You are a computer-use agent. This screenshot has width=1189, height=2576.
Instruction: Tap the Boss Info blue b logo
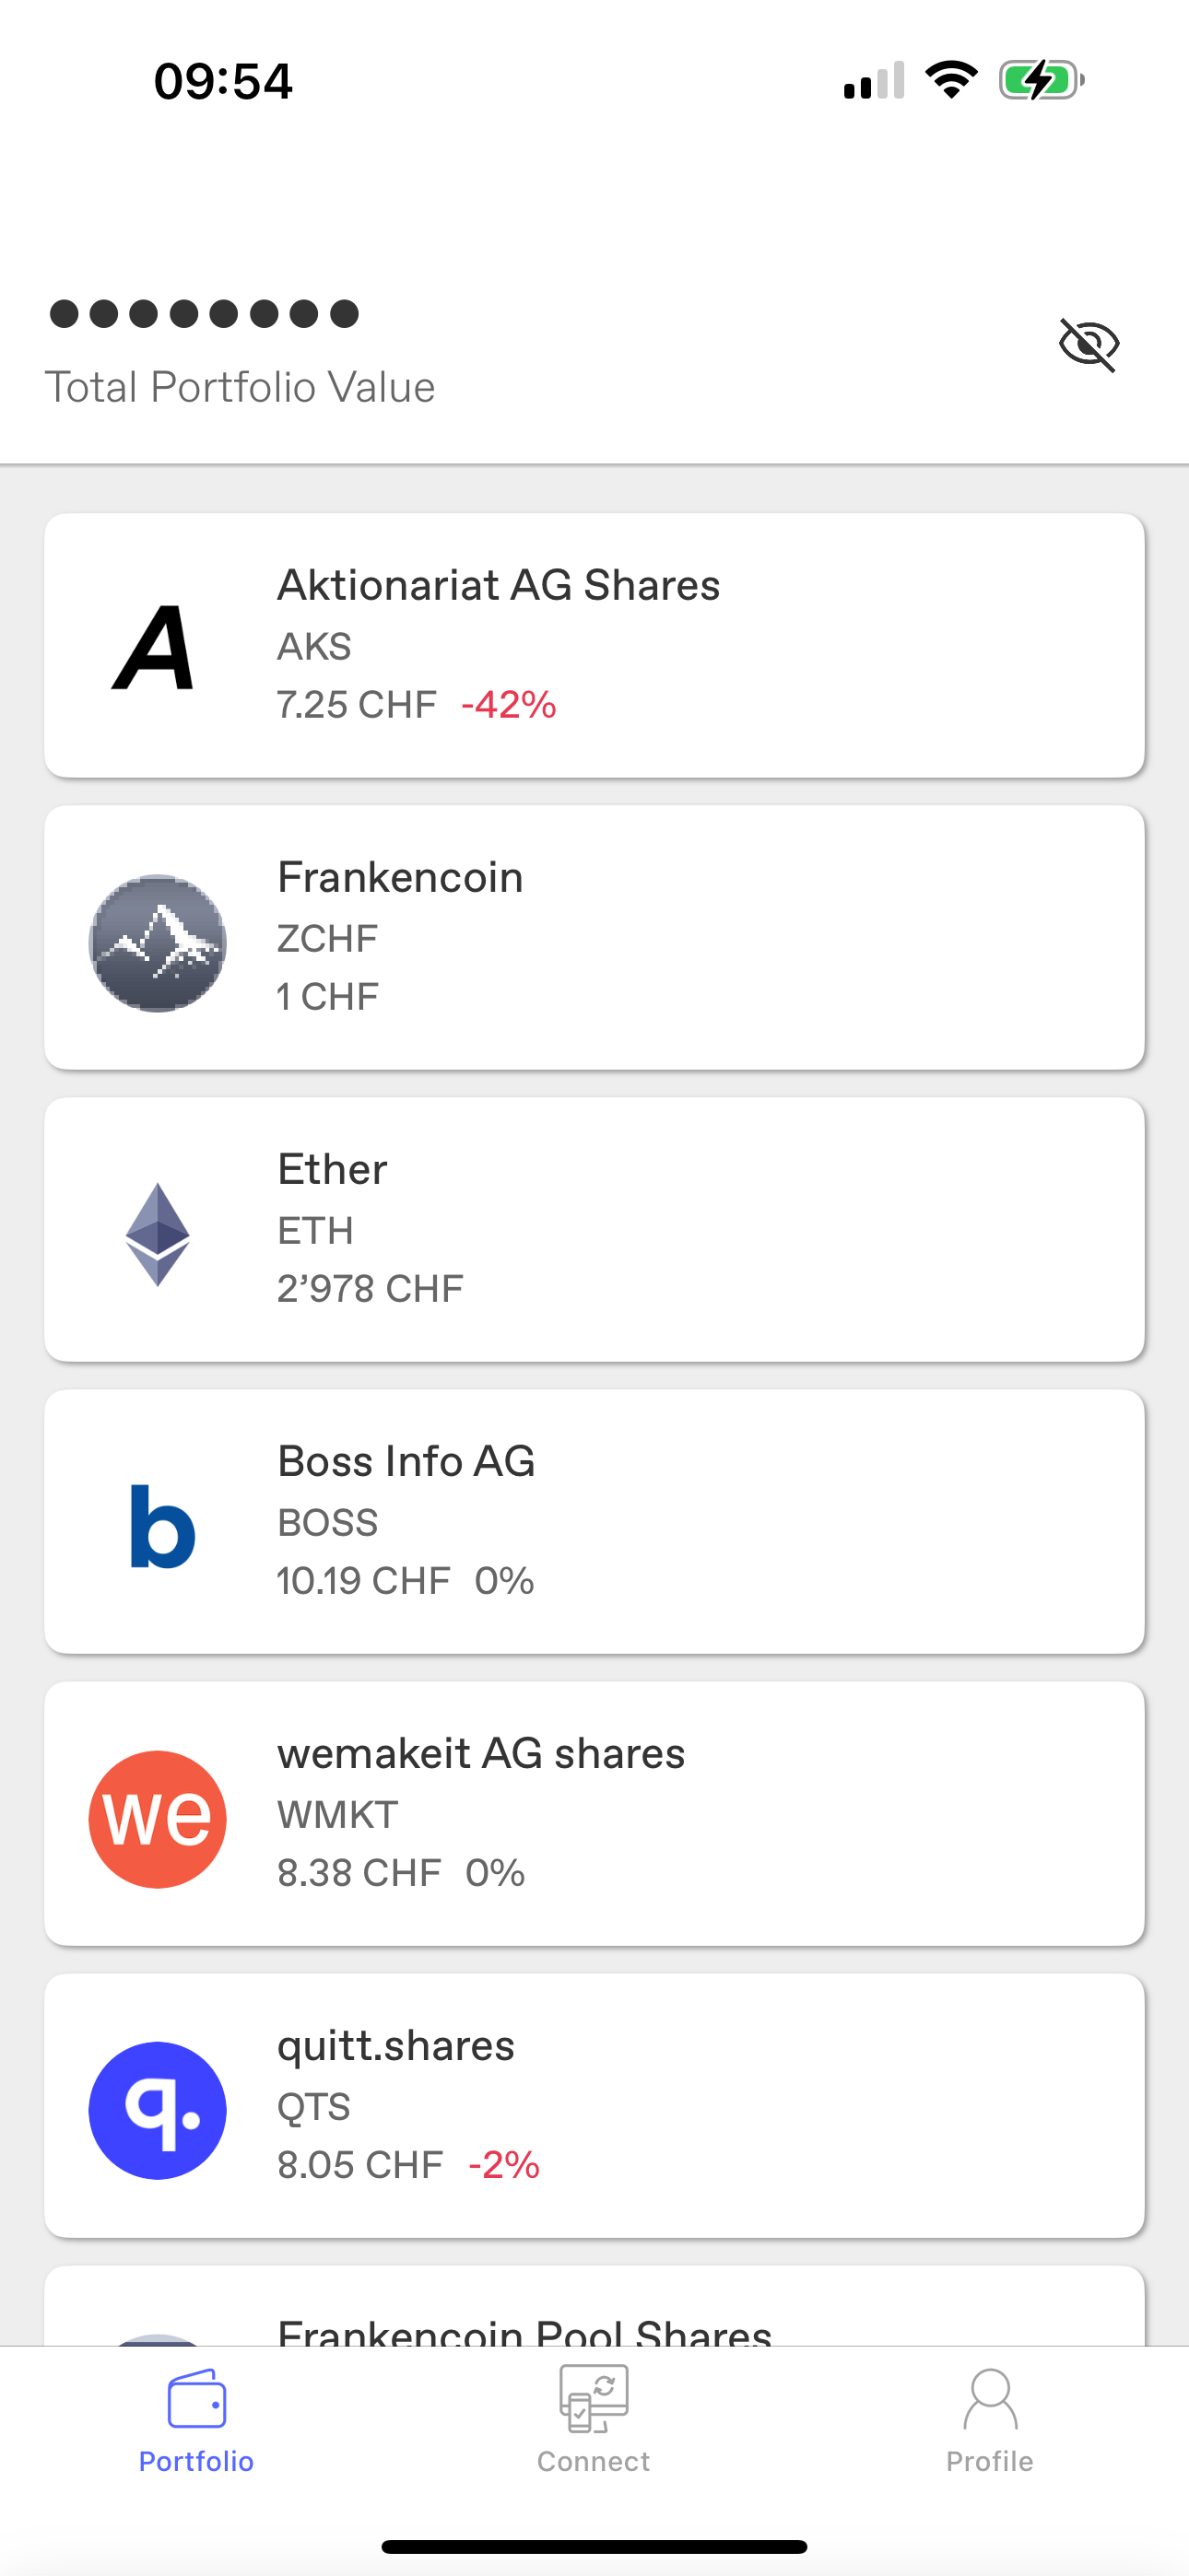tap(162, 1526)
